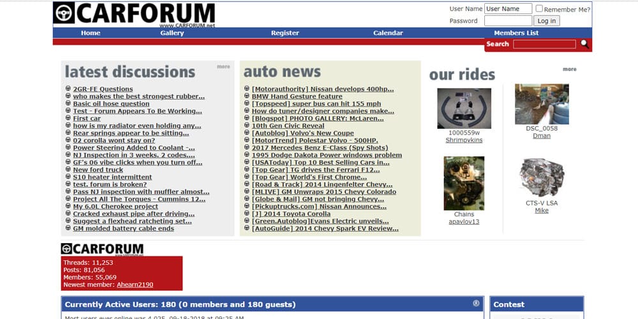638x319 pixels.
Task: Open news PHOTO GALLERY: McLaren
Action: tap(318, 119)
